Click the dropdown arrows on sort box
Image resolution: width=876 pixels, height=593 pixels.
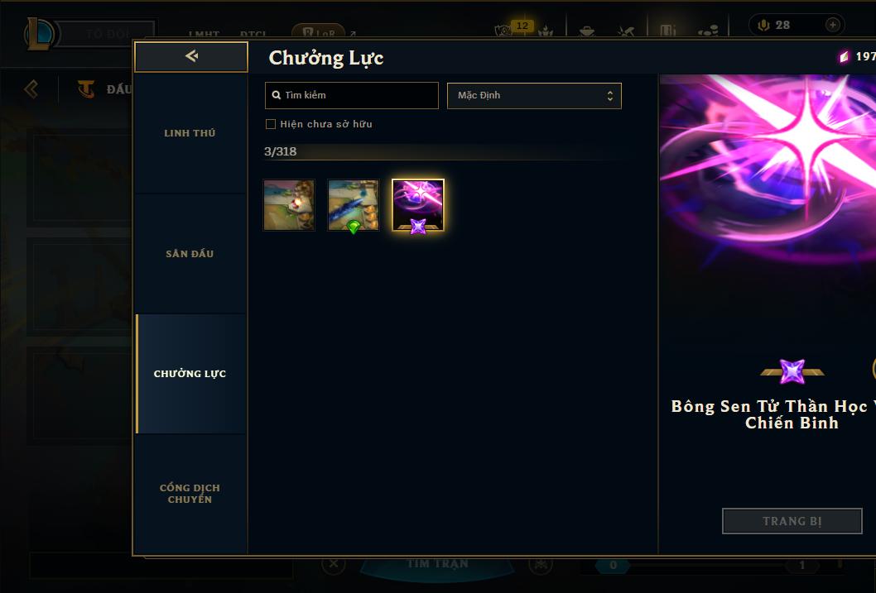pyautogui.click(x=610, y=96)
